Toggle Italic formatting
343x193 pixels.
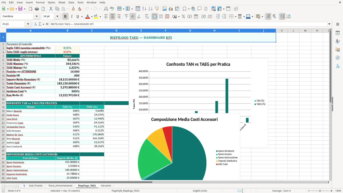(x=71, y=17)
